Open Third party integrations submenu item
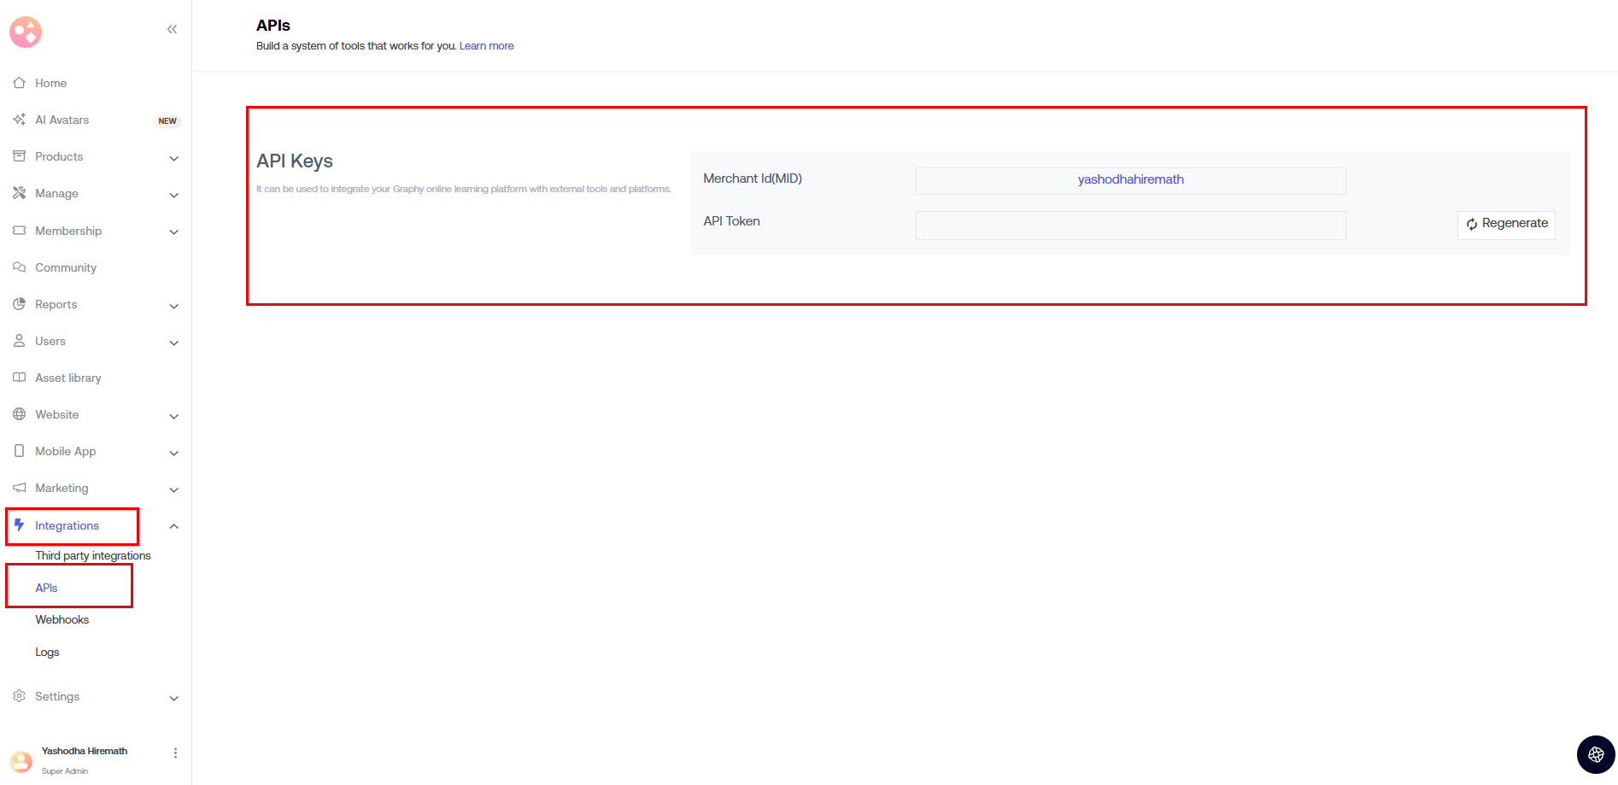Viewport: 1618px width, 785px height. tap(92, 555)
